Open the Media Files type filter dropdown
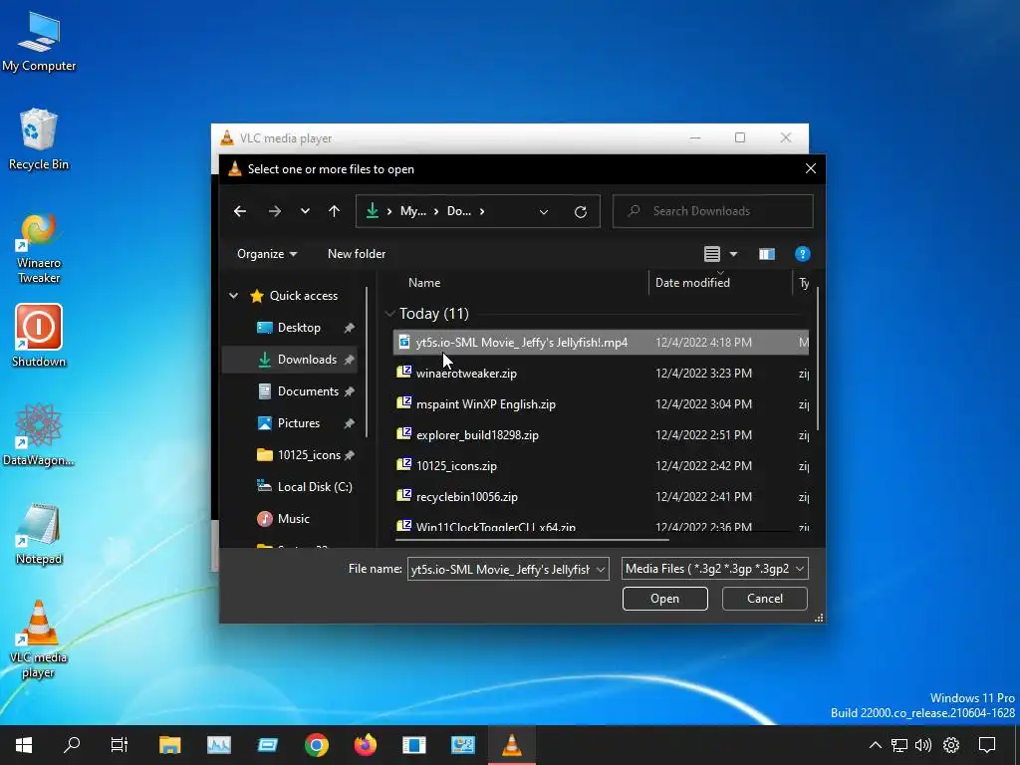This screenshot has width=1020, height=765. pyautogui.click(x=715, y=569)
